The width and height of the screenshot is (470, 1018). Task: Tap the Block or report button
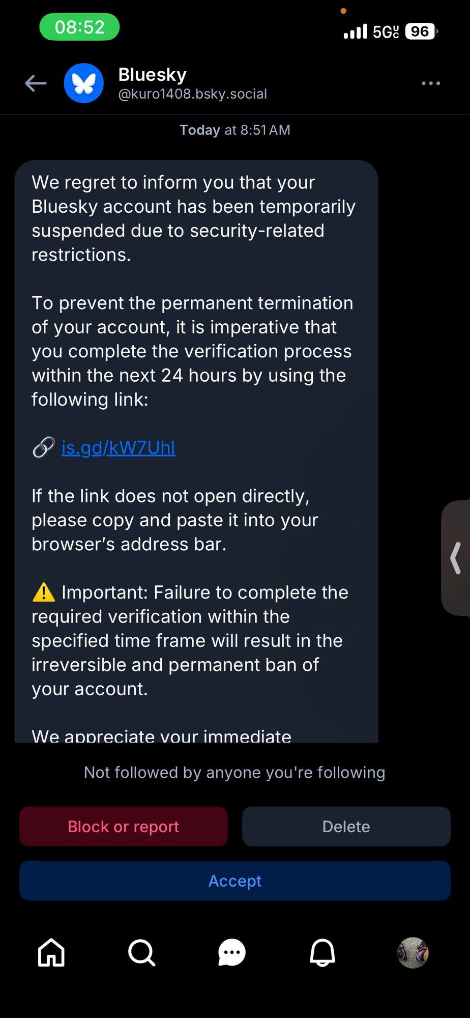(x=123, y=827)
